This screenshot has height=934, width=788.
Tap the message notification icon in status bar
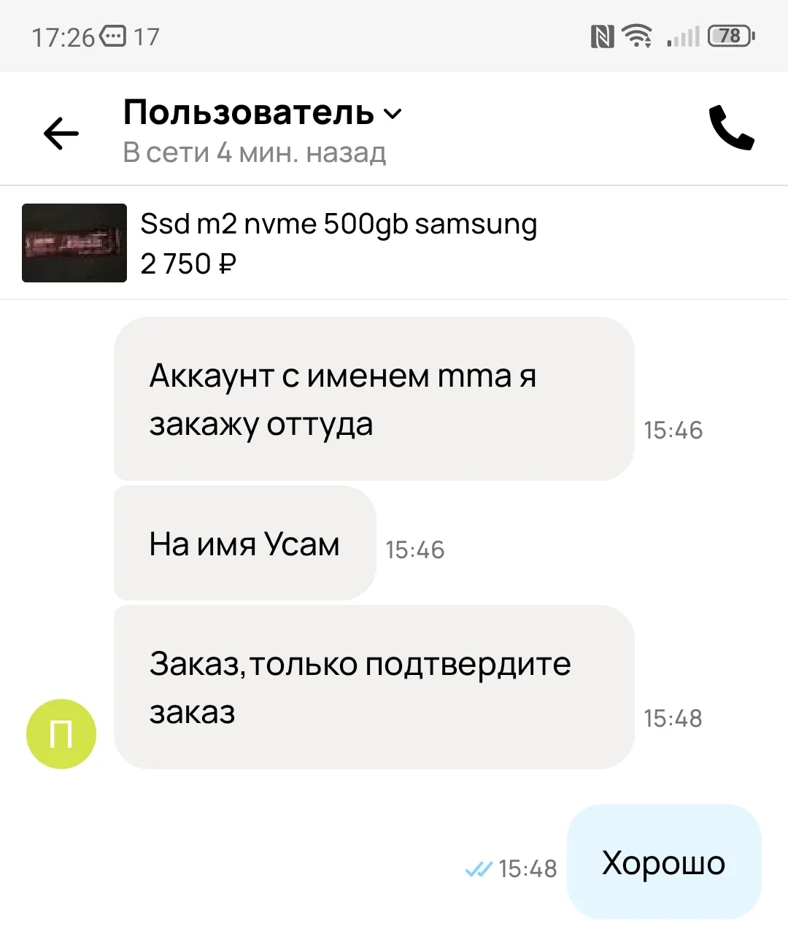click(x=112, y=36)
